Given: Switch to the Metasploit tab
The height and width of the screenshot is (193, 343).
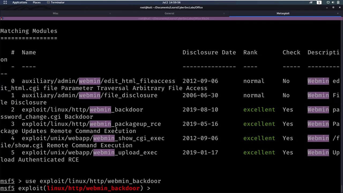Looking at the screenshot, I should tap(283, 13).
